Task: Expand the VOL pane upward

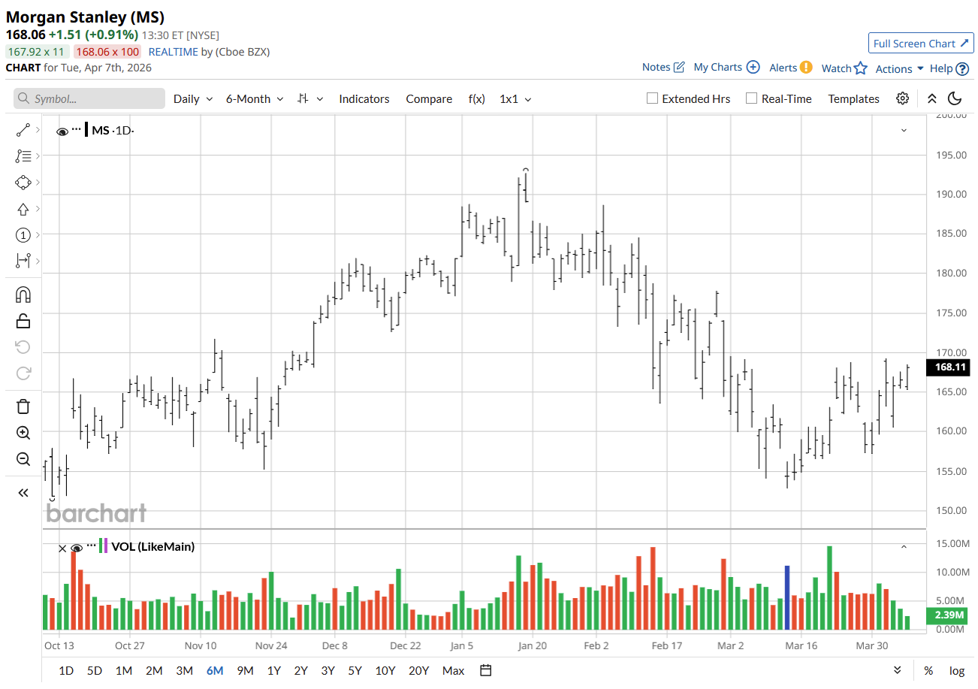Action: 904,546
